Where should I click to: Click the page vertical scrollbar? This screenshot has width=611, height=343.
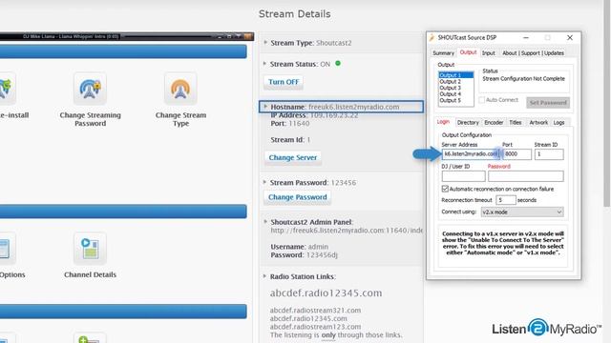tap(607, 105)
